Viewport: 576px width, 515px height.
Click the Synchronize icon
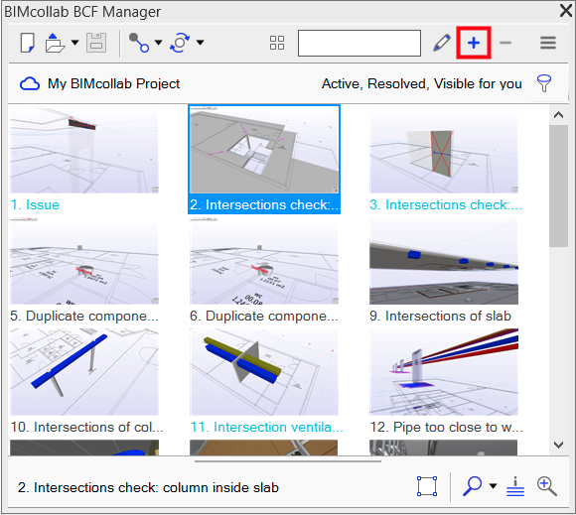180,43
